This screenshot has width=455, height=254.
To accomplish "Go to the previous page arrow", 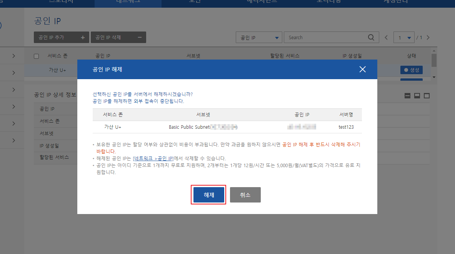I will point(386,38).
